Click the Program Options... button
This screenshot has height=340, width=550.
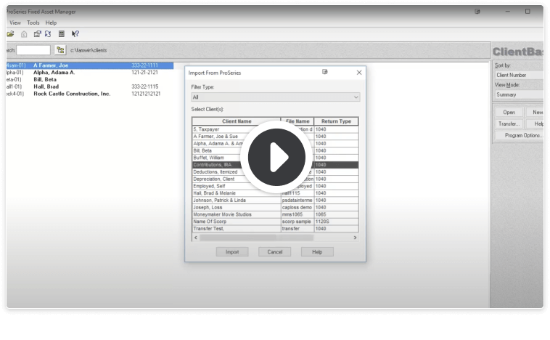tap(520, 136)
